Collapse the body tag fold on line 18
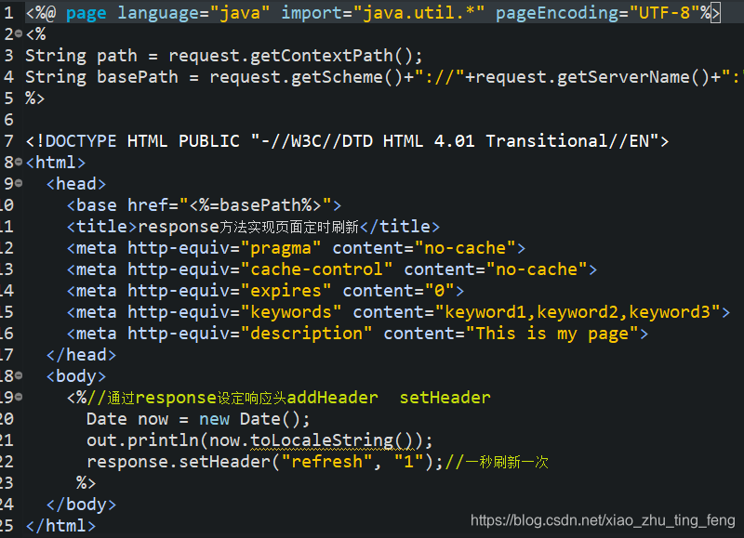The height and width of the screenshot is (538, 744). click(19, 376)
